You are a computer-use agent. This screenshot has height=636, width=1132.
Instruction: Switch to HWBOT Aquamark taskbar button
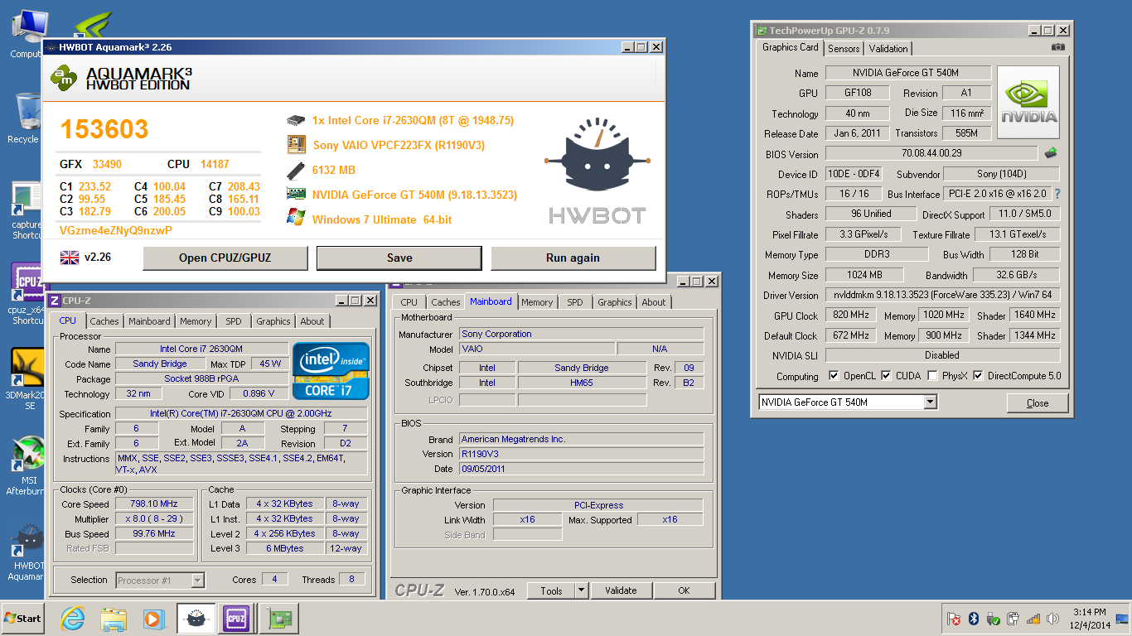point(196,619)
